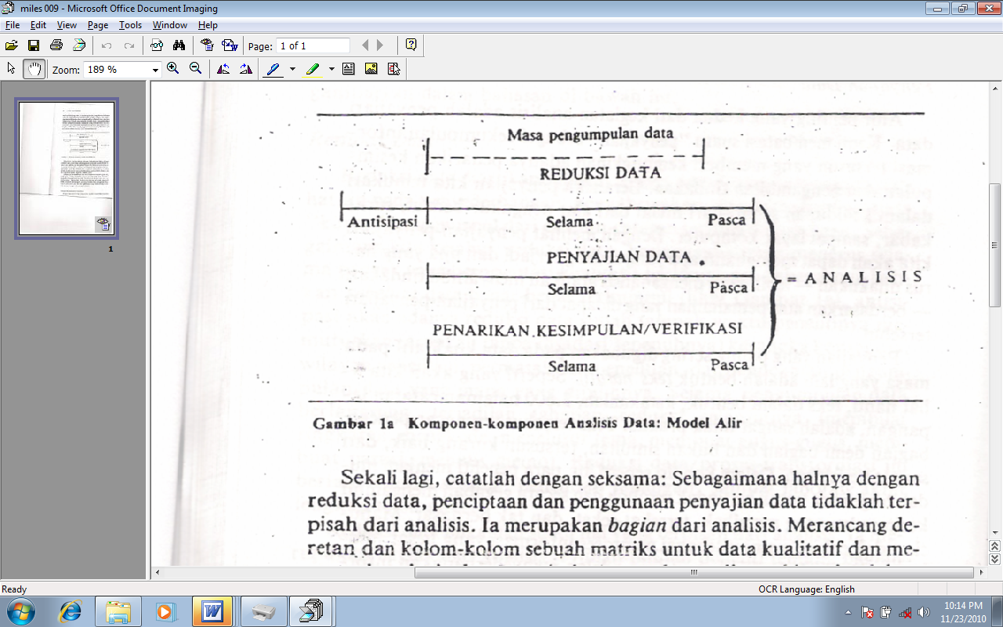Open the Zoom percentage dropdown
Viewport: 1003px width, 627px height.
tap(154, 68)
